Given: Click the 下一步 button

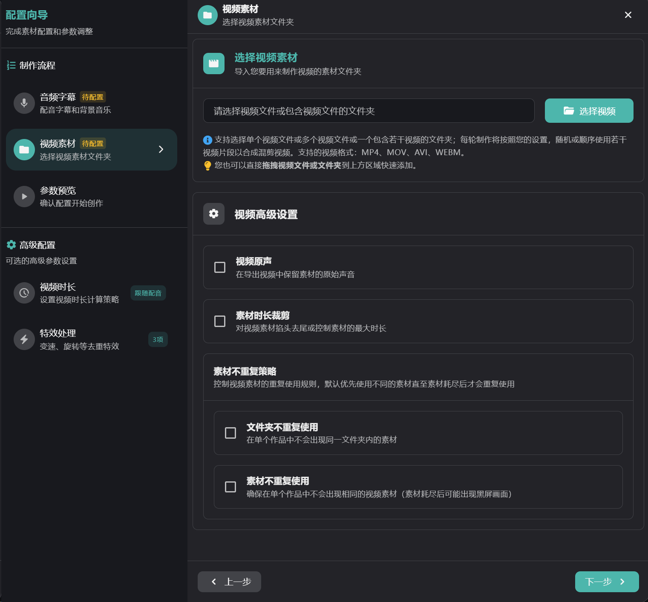Looking at the screenshot, I should [x=606, y=582].
